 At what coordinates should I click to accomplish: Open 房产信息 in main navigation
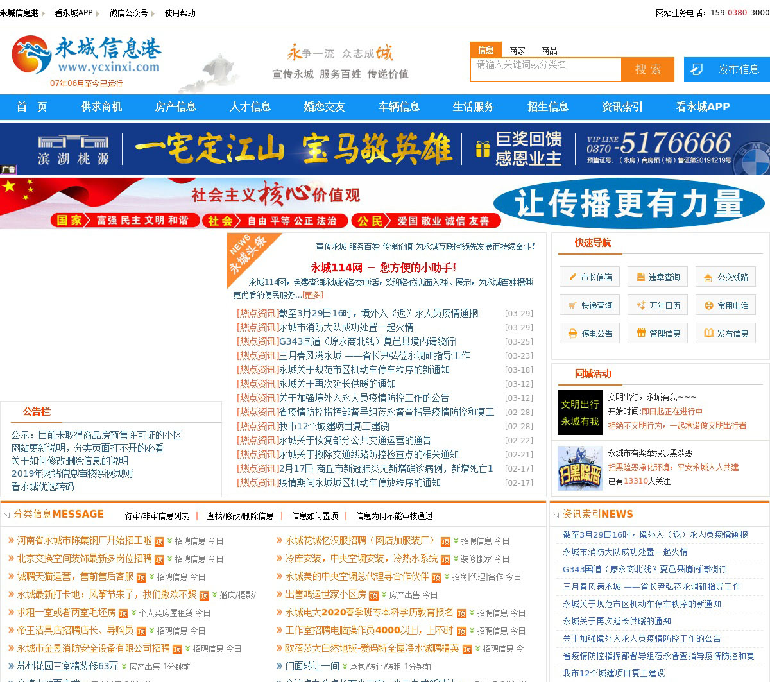176,107
